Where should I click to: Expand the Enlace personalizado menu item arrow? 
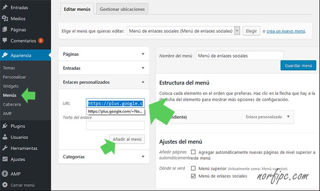click(288, 117)
